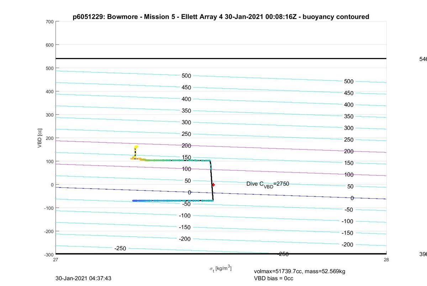Screen dimensions: 427x286
Task: Click the y-axis tick label -100
Action: pyautogui.click(x=48, y=208)
